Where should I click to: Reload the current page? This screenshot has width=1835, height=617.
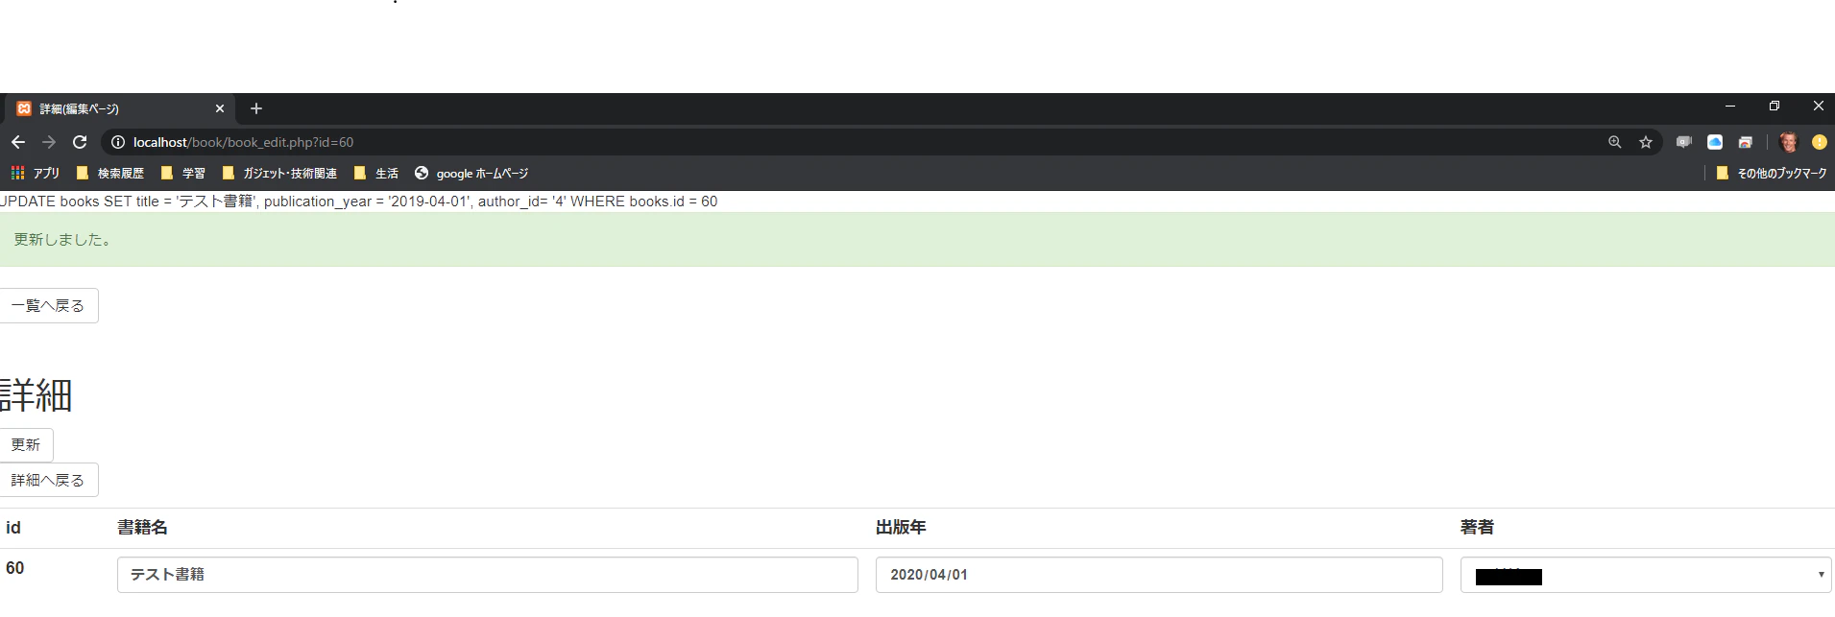click(80, 142)
